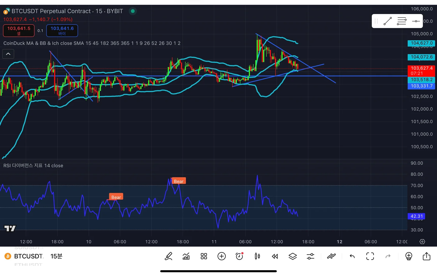Share the chart
Screen dimensions: 437x275
pyautogui.click(x=427, y=256)
